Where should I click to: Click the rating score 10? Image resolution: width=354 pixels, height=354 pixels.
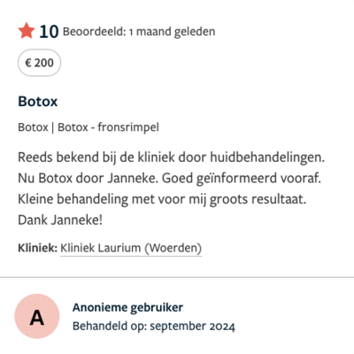tap(49, 32)
